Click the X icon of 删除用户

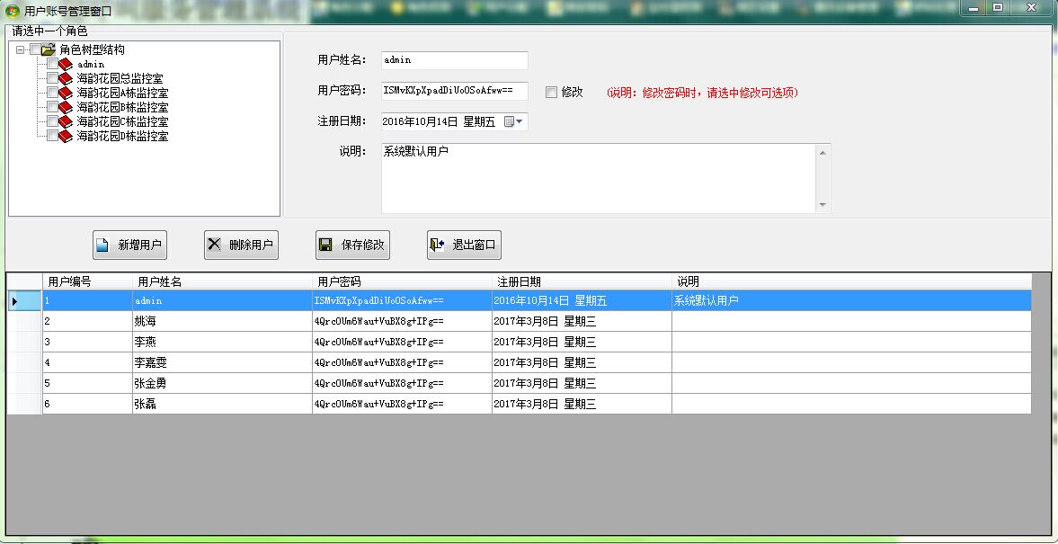(x=214, y=244)
